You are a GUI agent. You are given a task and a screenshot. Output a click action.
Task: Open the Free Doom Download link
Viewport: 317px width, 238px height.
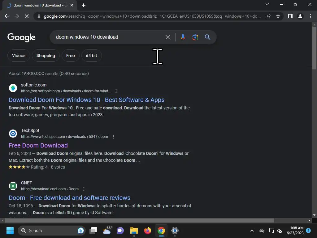[38, 145]
